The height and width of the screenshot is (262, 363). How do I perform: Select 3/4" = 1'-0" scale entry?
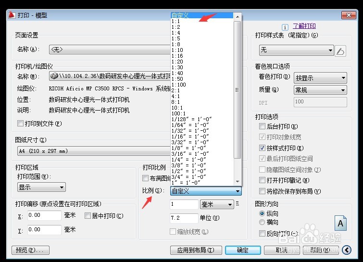pos(202,176)
